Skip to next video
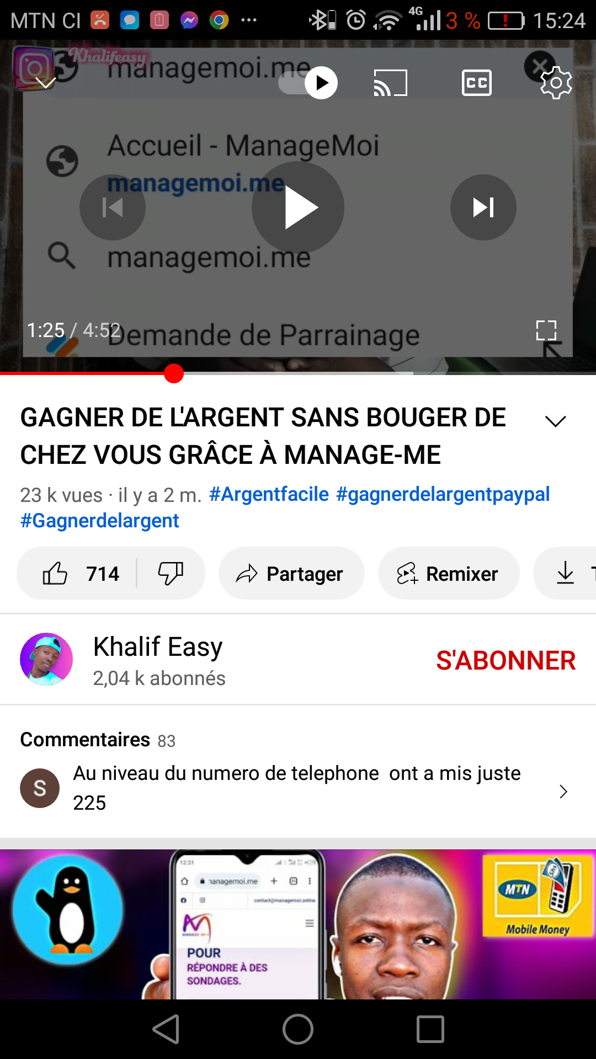 483,207
